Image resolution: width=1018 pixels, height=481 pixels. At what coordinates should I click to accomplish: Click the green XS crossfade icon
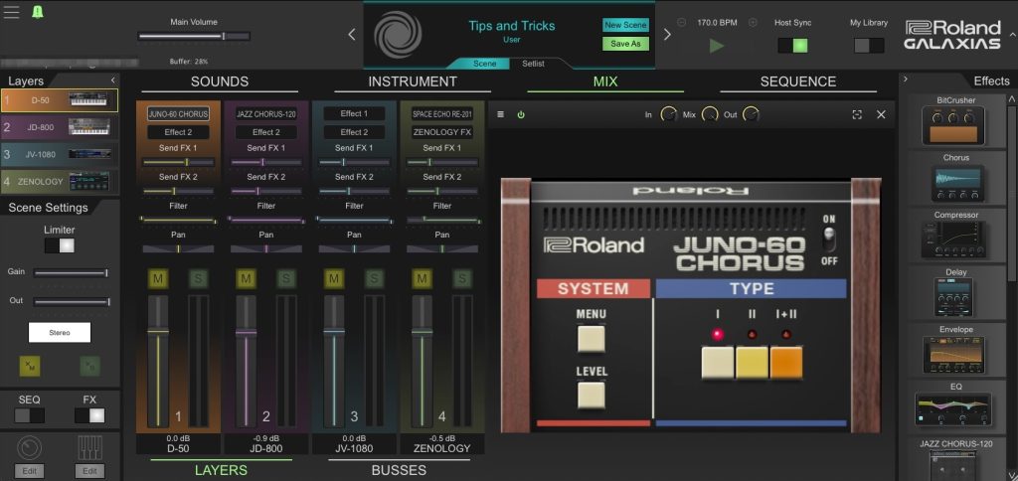tap(89, 366)
